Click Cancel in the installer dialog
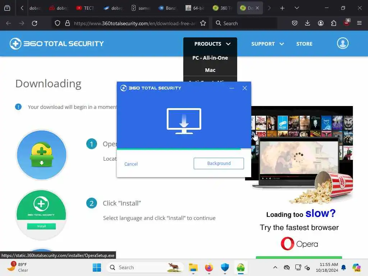 [131, 164]
